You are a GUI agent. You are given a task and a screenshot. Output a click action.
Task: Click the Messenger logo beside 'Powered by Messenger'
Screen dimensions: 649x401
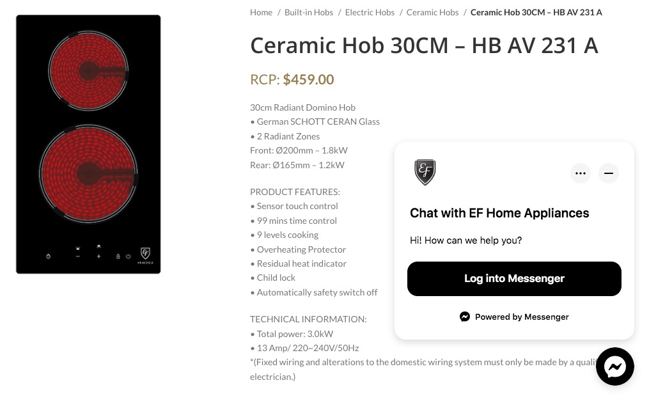465,317
